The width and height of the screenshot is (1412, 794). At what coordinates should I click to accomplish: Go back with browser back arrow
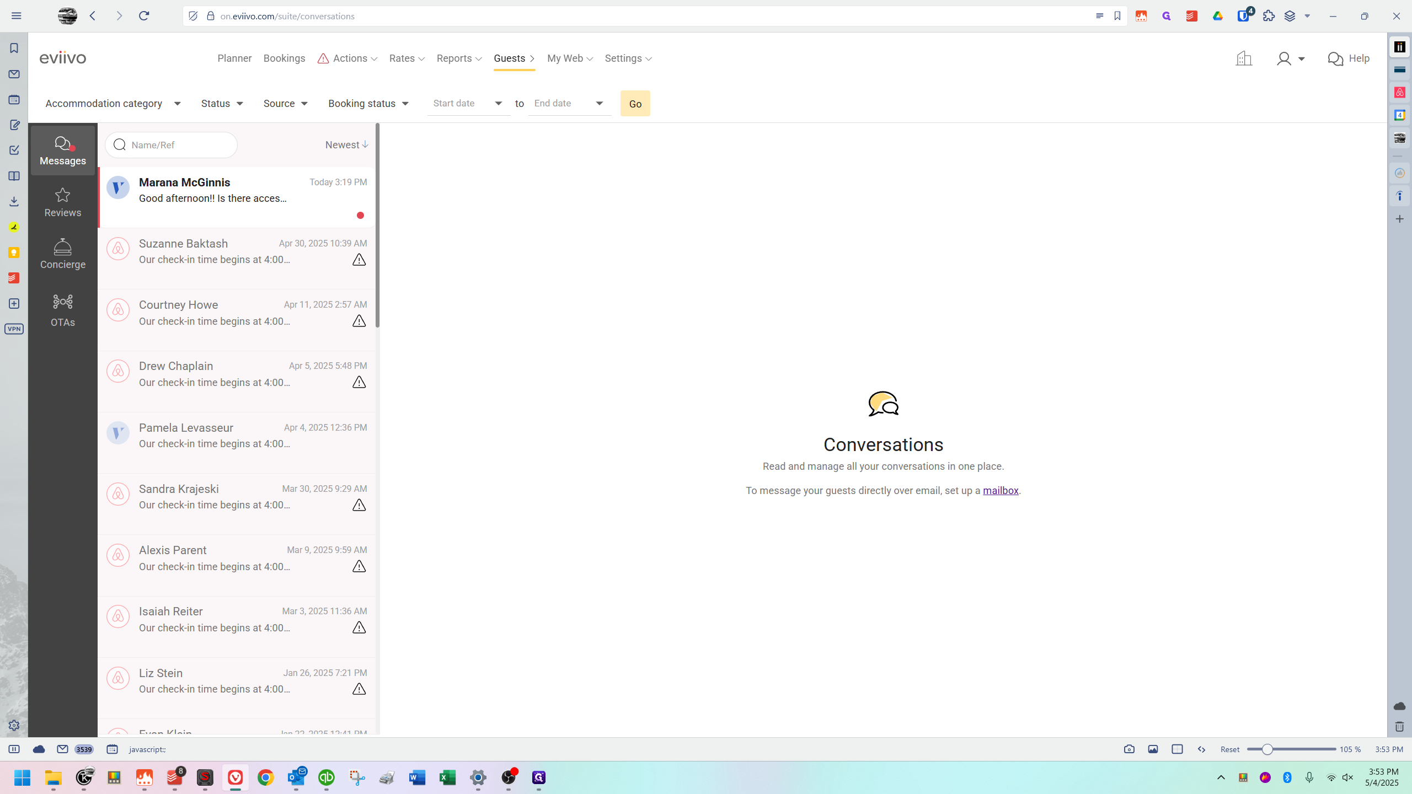[93, 16]
